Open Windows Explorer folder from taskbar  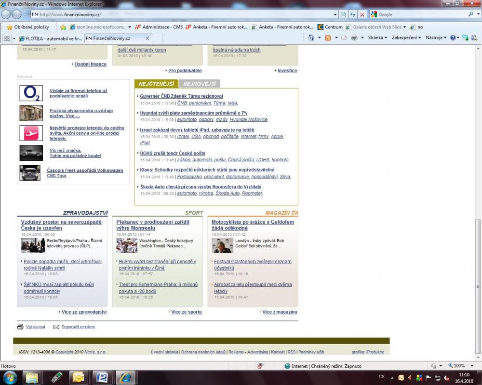pos(32,377)
